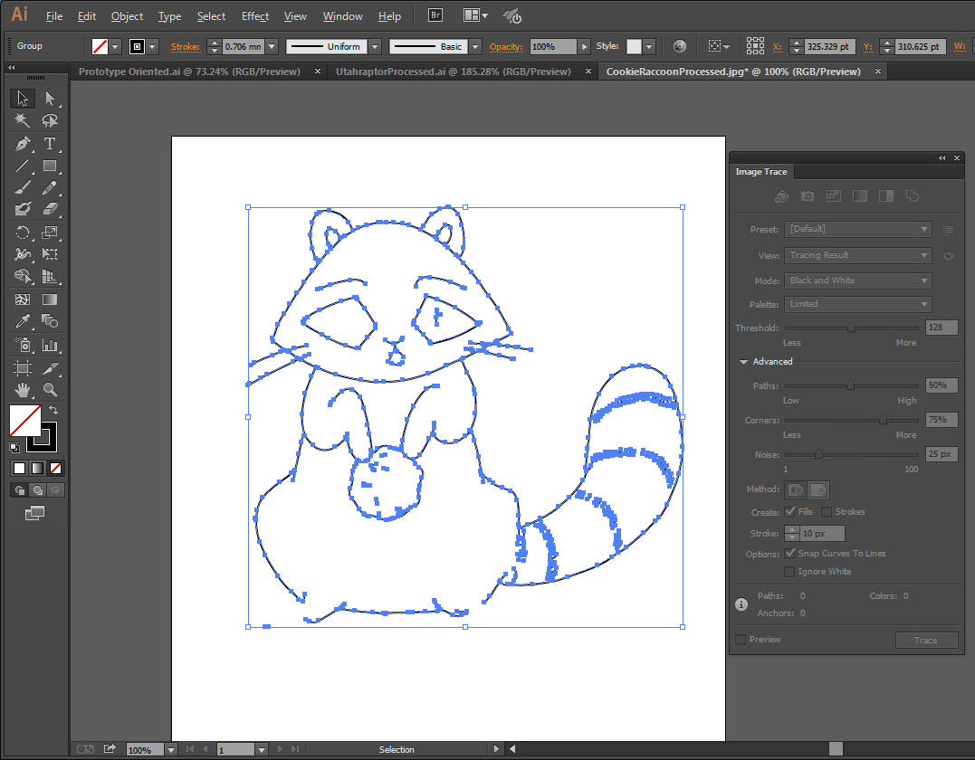Choose the Type tool
Image resolution: width=975 pixels, height=760 pixels.
(x=50, y=144)
